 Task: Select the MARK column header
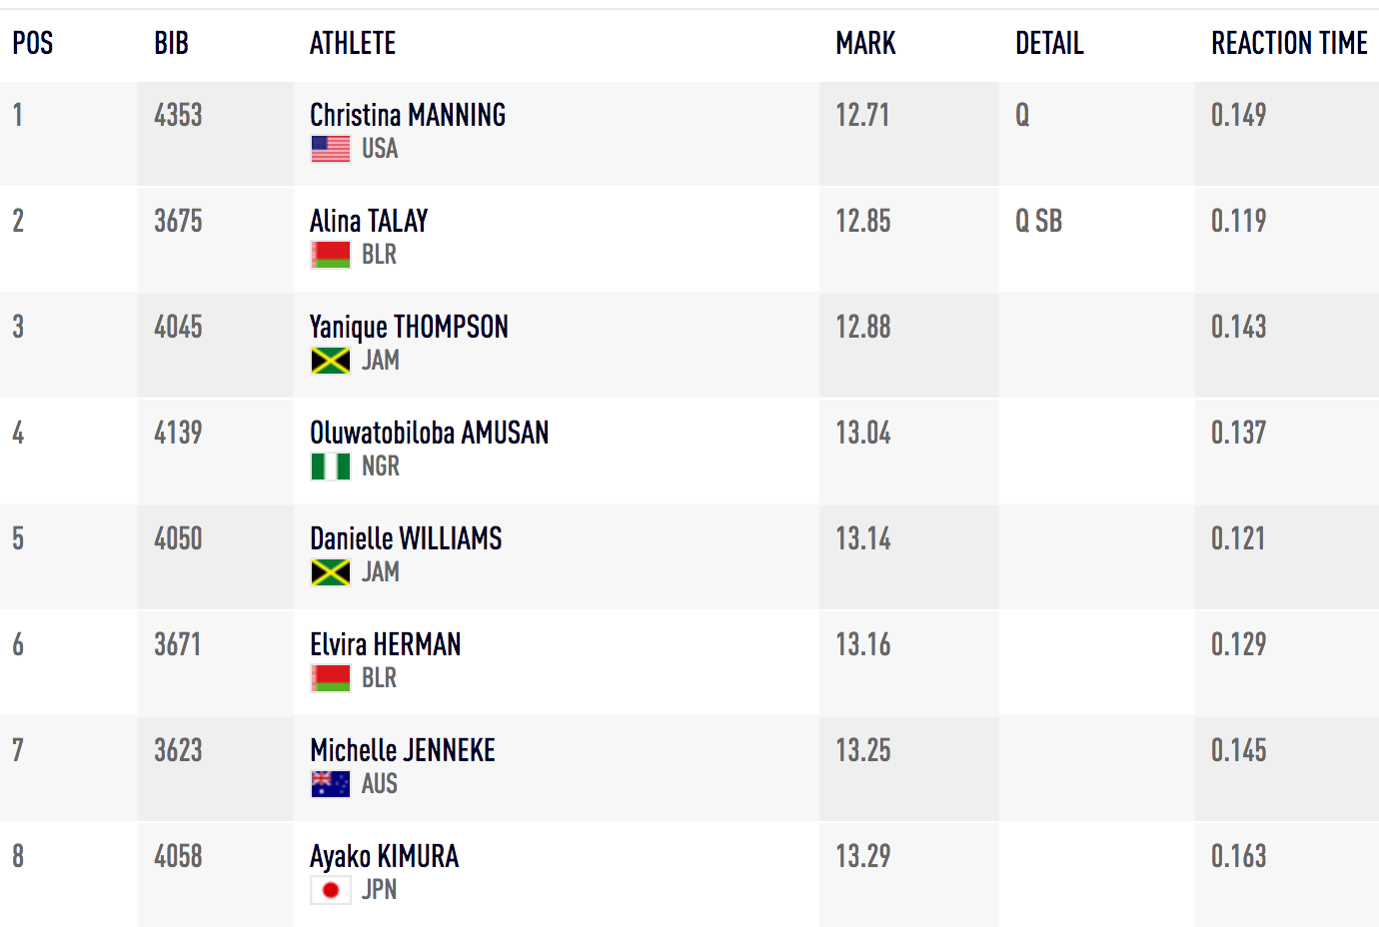865,43
